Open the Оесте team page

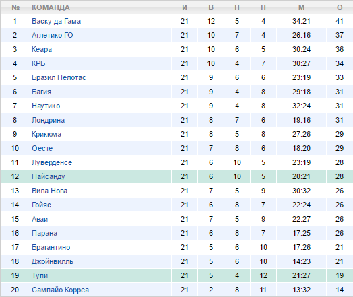pos(42,148)
